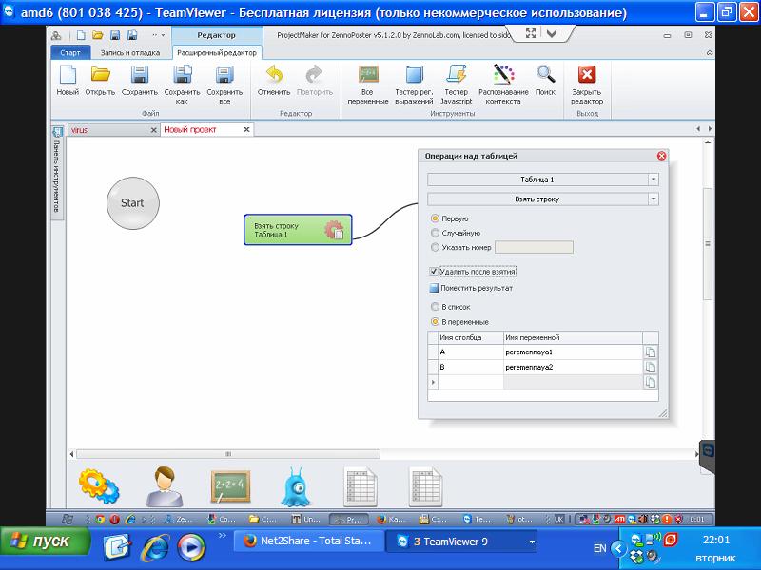
Task: Select Расширенный редактор ribbon tab
Action: 217,53
